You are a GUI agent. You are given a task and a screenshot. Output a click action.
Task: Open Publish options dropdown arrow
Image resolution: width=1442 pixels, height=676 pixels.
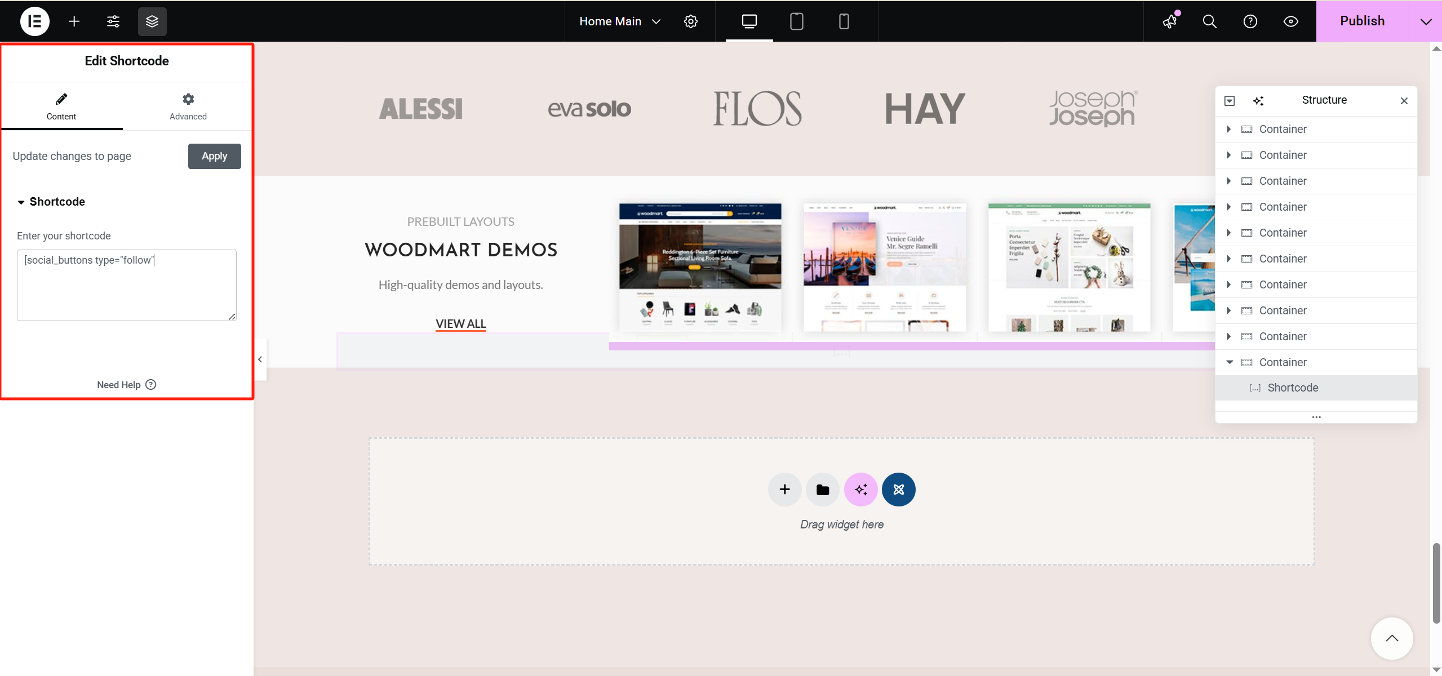click(x=1426, y=21)
